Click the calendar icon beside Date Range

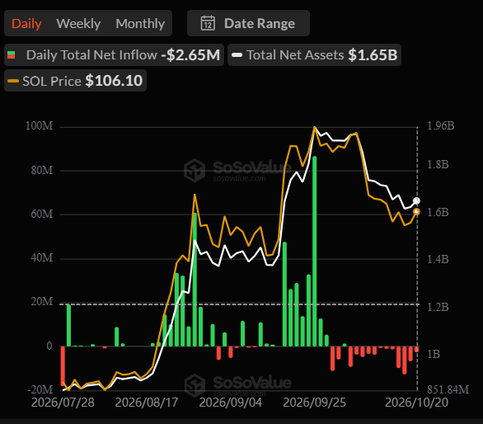(208, 23)
